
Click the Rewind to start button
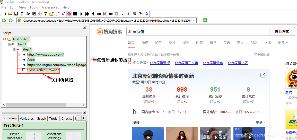93,14
